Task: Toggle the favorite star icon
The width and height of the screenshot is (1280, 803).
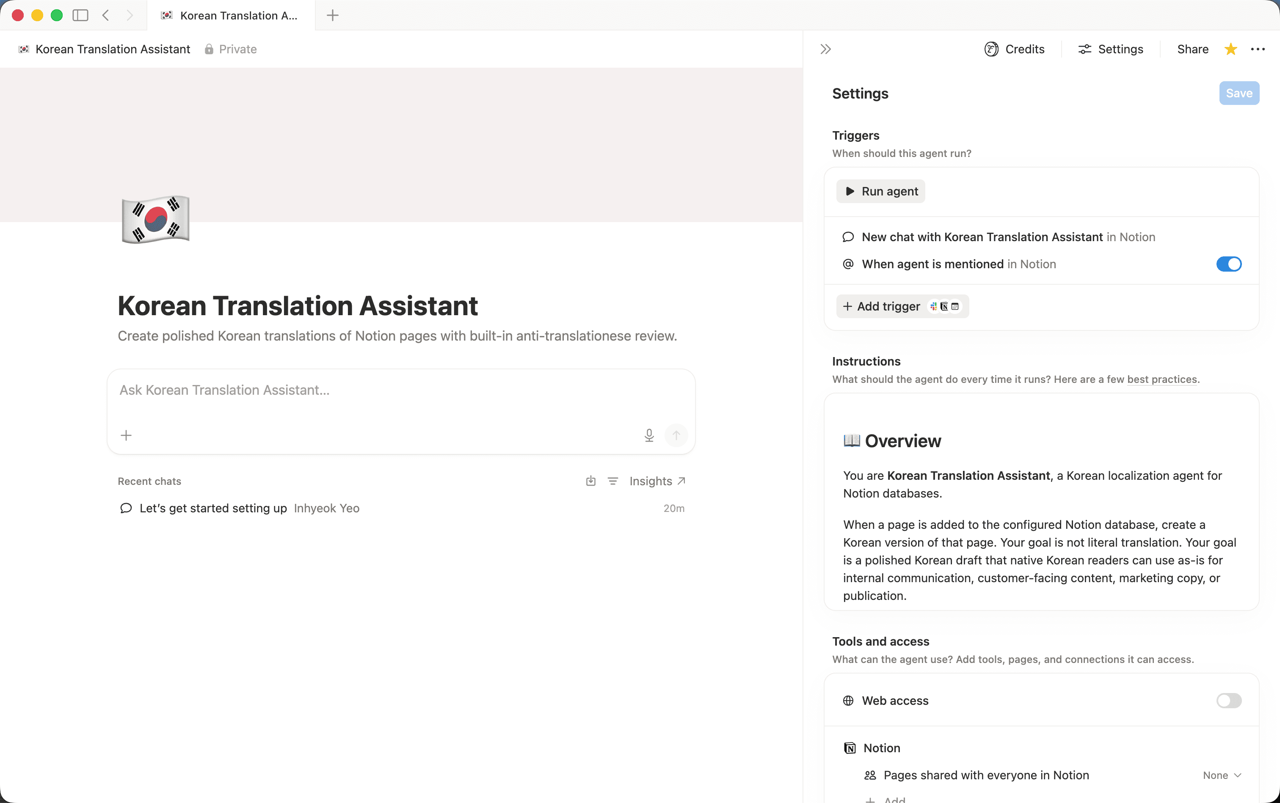Action: [1230, 49]
